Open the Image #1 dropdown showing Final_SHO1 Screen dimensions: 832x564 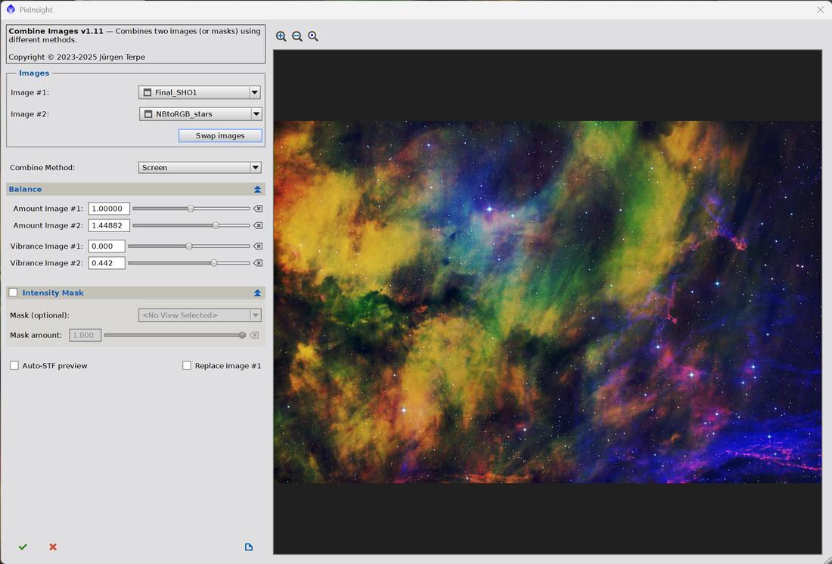[x=200, y=92]
